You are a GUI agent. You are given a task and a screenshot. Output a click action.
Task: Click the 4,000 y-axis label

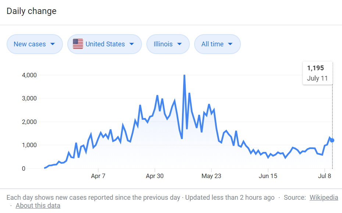(29, 75)
